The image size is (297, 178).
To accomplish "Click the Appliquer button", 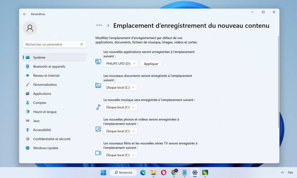I will [151, 63].
